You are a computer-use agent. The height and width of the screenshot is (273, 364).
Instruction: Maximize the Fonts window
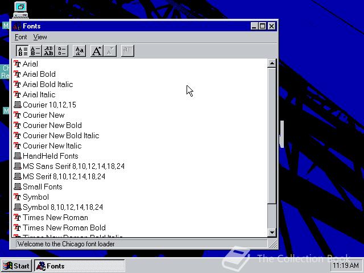[x=262, y=26]
